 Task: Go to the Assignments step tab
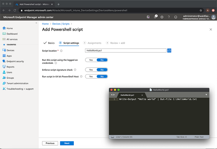[x=92, y=43]
